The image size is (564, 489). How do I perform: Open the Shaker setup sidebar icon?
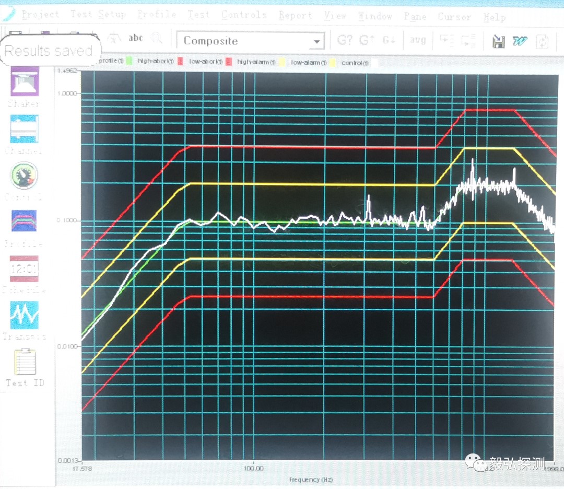point(24,84)
